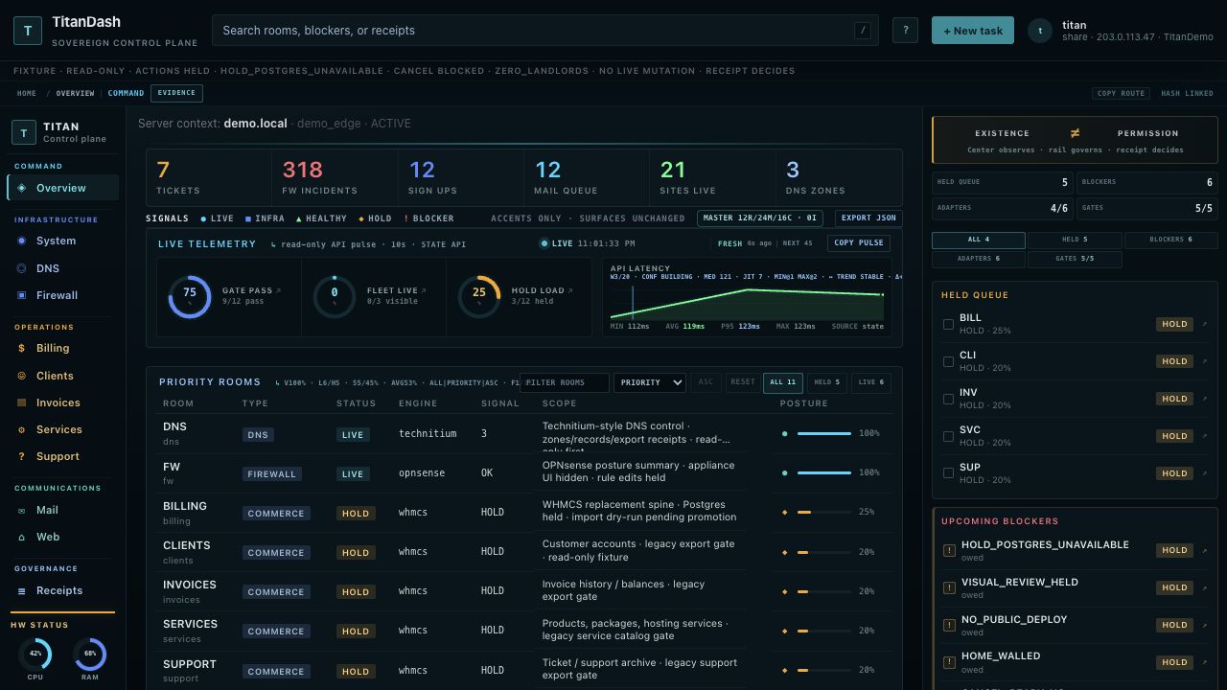Check the BILL held queue checkbox
The image size is (1227, 690).
(x=948, y=324)
